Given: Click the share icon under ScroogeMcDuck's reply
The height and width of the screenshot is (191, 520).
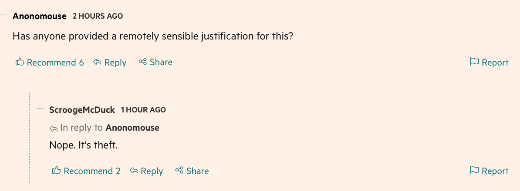Looking at the screenshot, I should (x=179, y=171).
